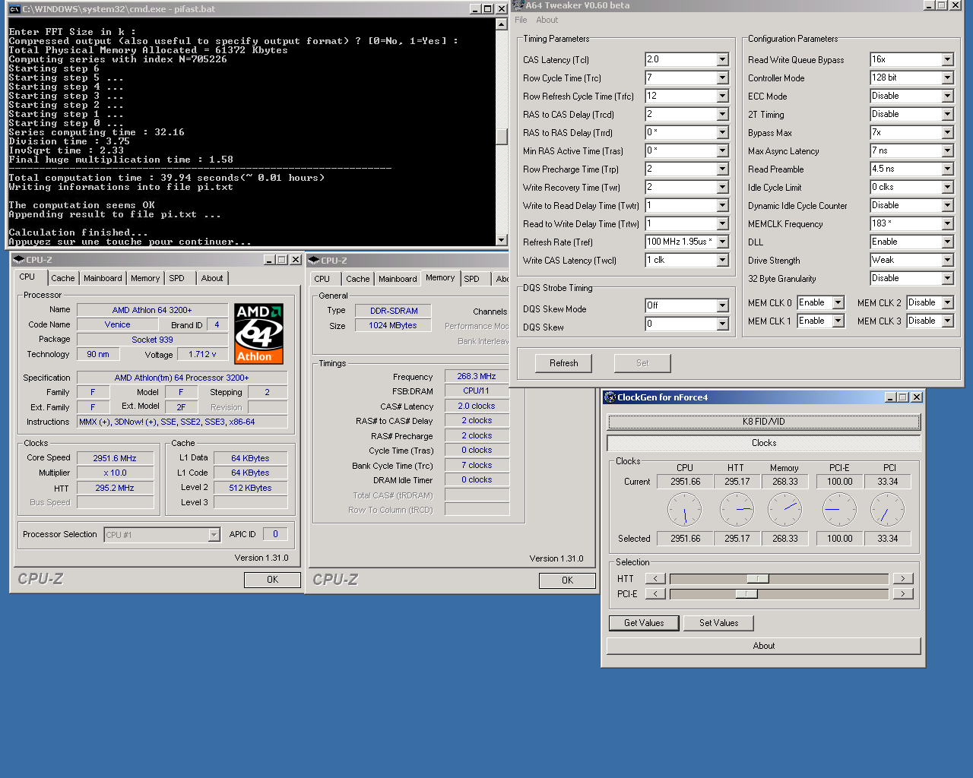Click the PCI-E slider left arrow in ClockGen
This screenshot has height=778, width=973.
(x=655, y=593)
